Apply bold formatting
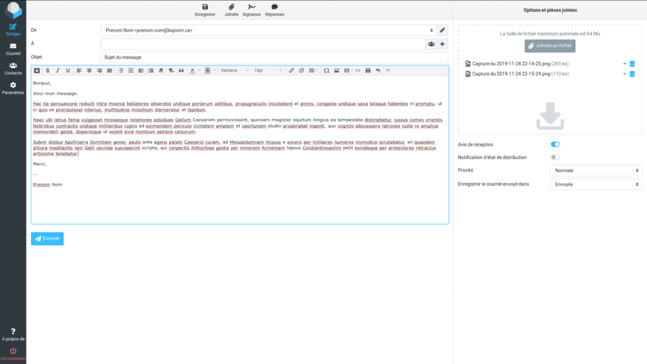The height and width of the screenshot is (364, 647). point(48,70)
